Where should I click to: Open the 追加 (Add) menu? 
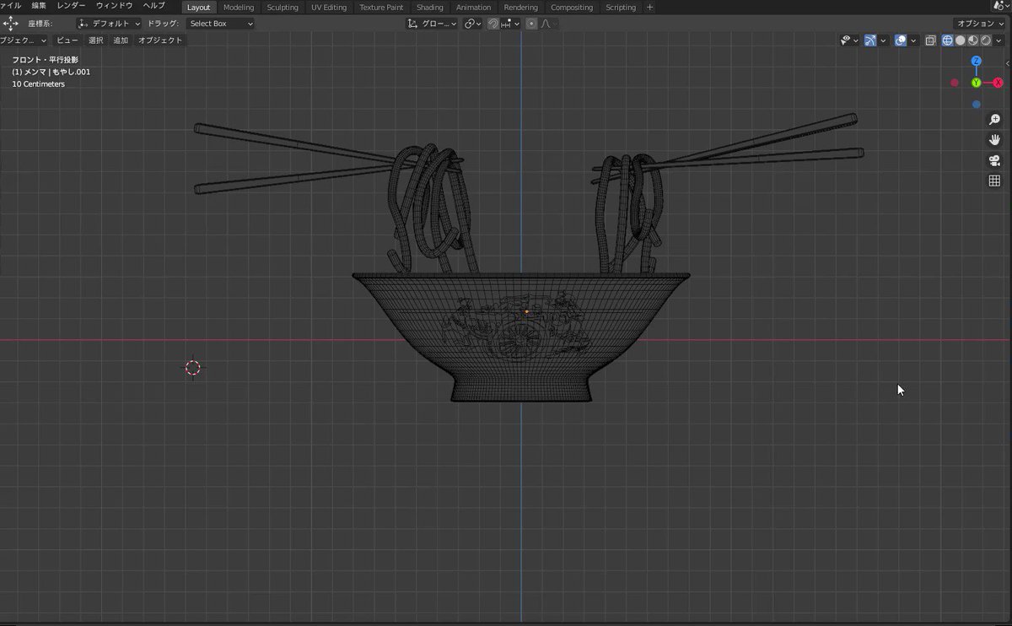(121, 40)
